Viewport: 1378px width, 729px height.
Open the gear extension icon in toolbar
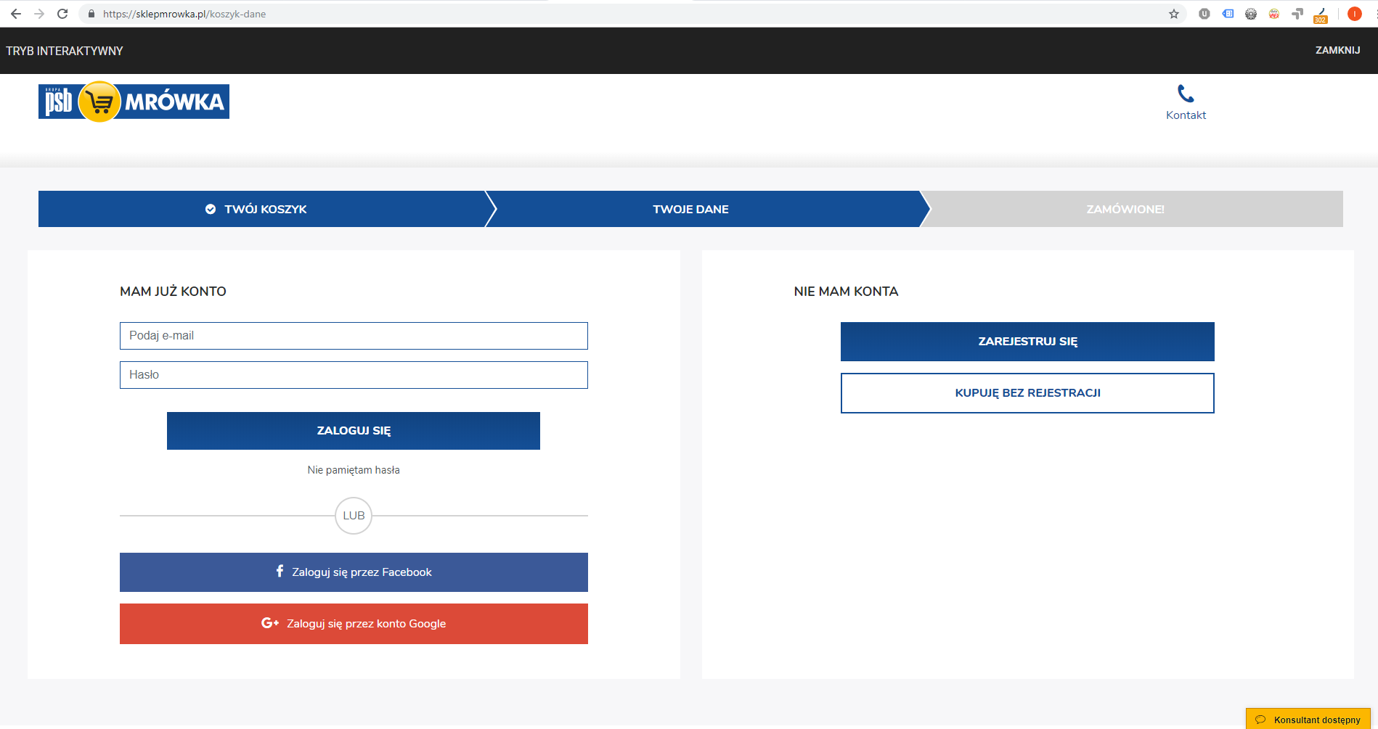pyautogui.click(x=1251, y=14)
